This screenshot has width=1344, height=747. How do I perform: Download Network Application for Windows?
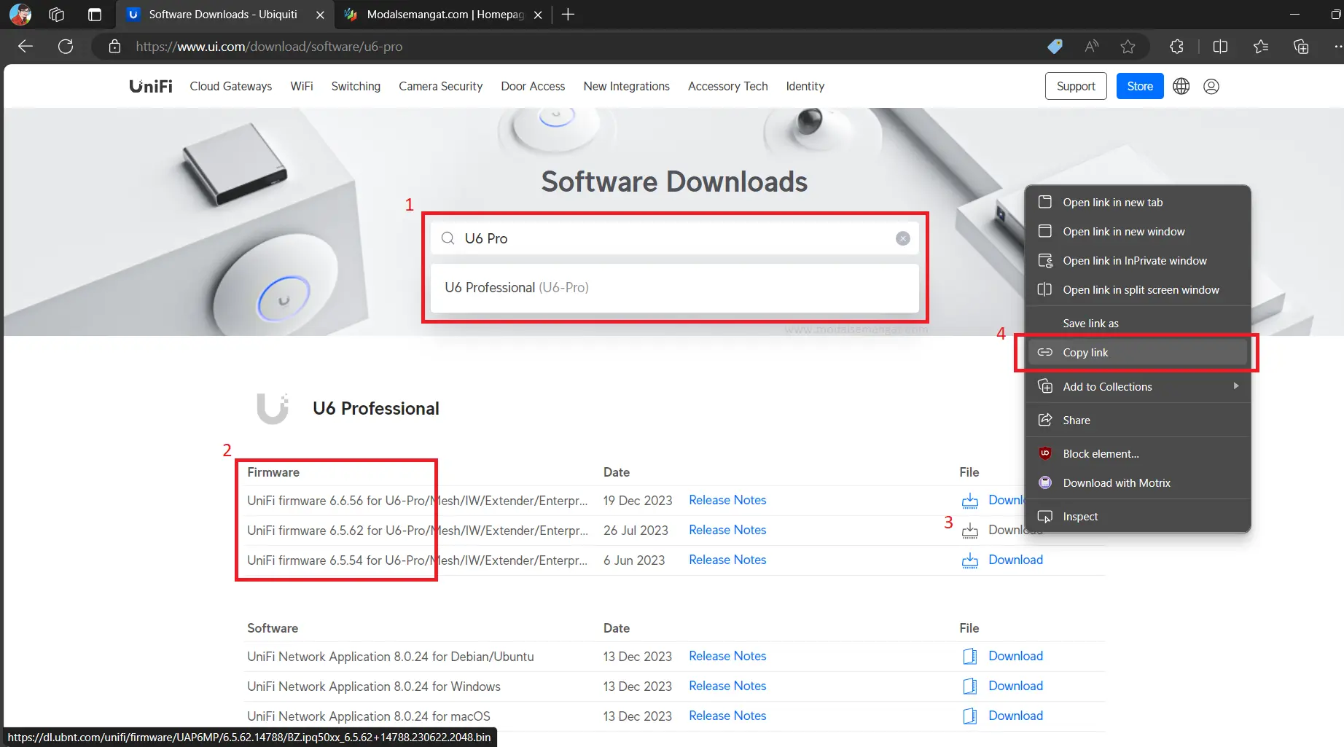(x=1015, y=686)
